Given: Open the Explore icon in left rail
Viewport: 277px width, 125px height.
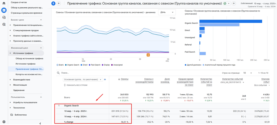Looking at the screenshot, I should pyautogui.click(x=4, y=17).
